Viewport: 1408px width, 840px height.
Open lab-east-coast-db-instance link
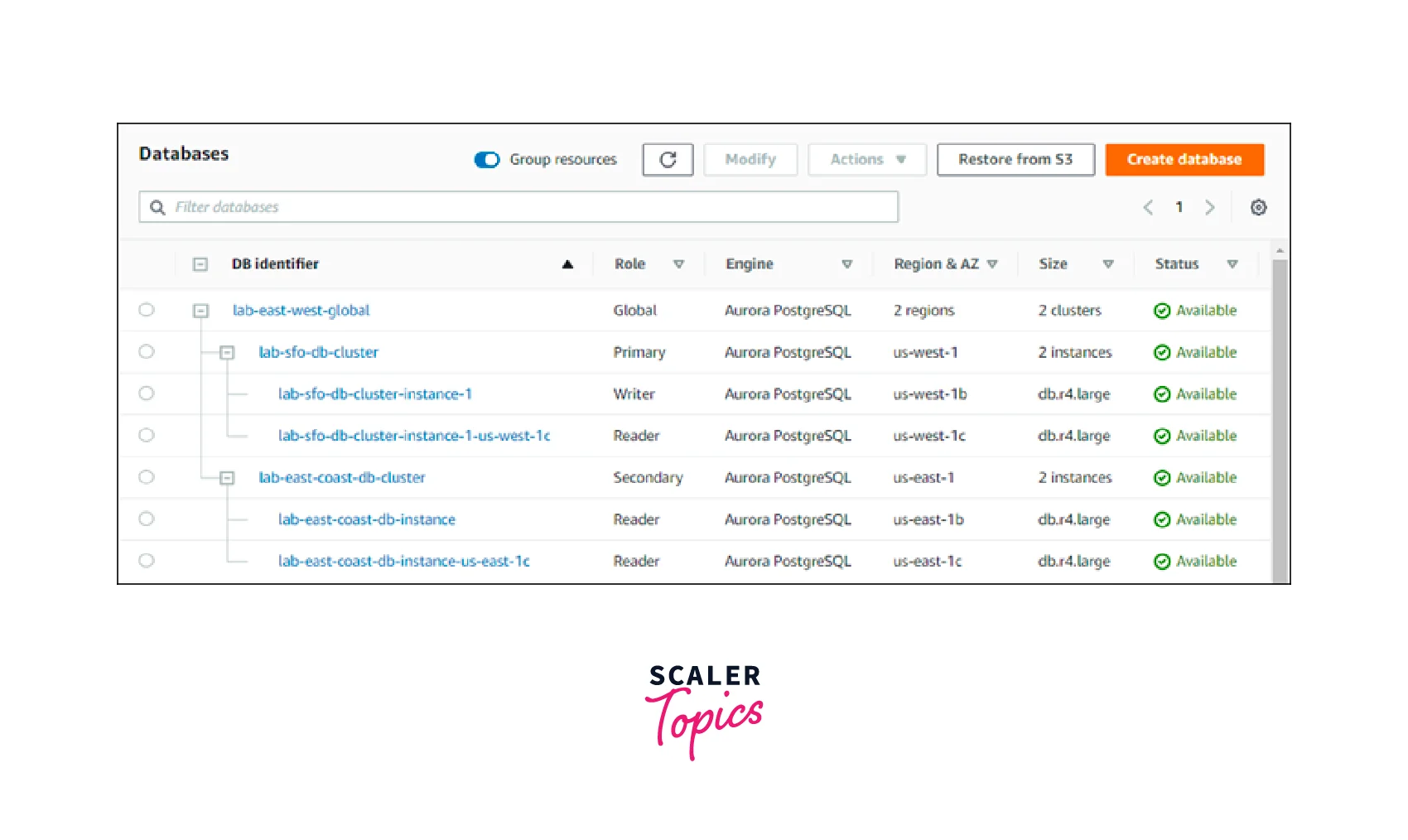(366, 519)
